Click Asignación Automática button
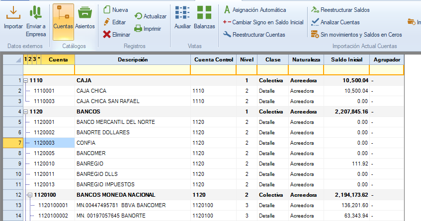 pyautogui.click(x=261, y=10)
